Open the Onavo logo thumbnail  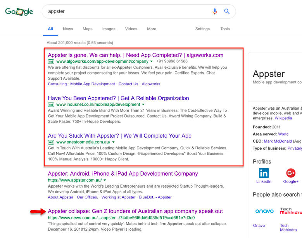(264, 211)
